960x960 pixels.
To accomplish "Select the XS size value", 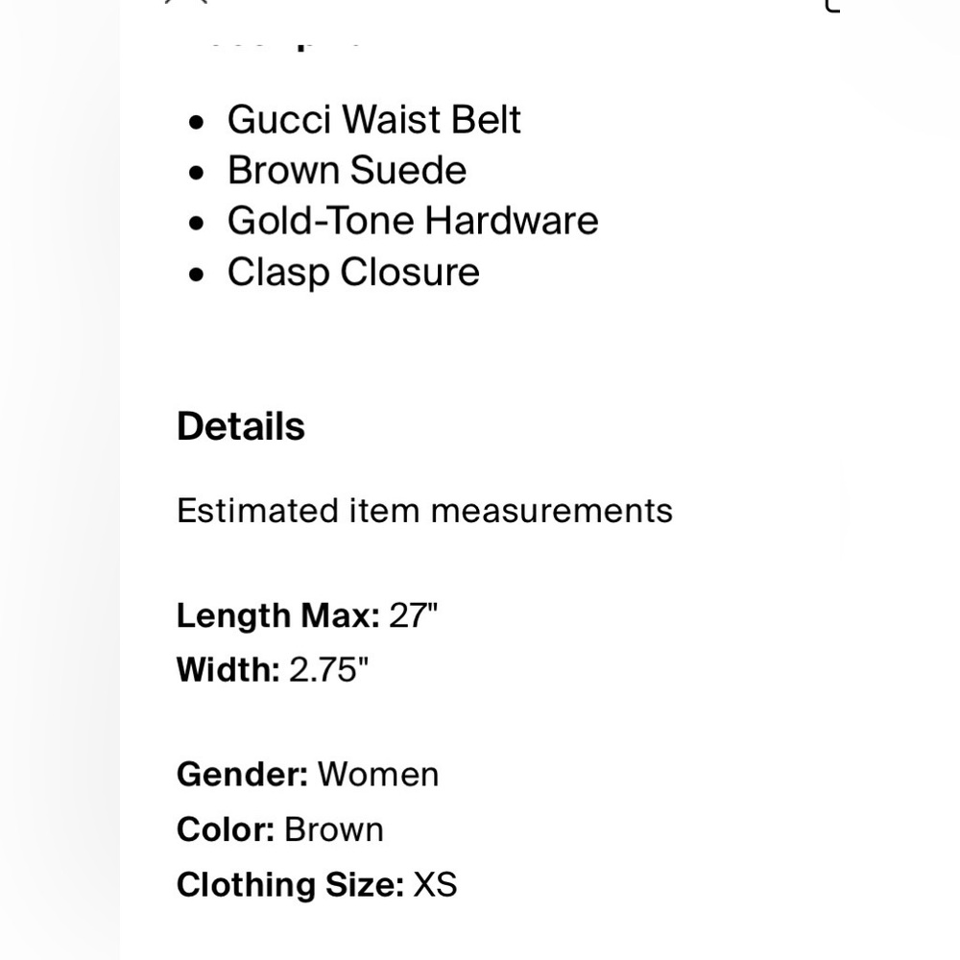I will (435, 885).
